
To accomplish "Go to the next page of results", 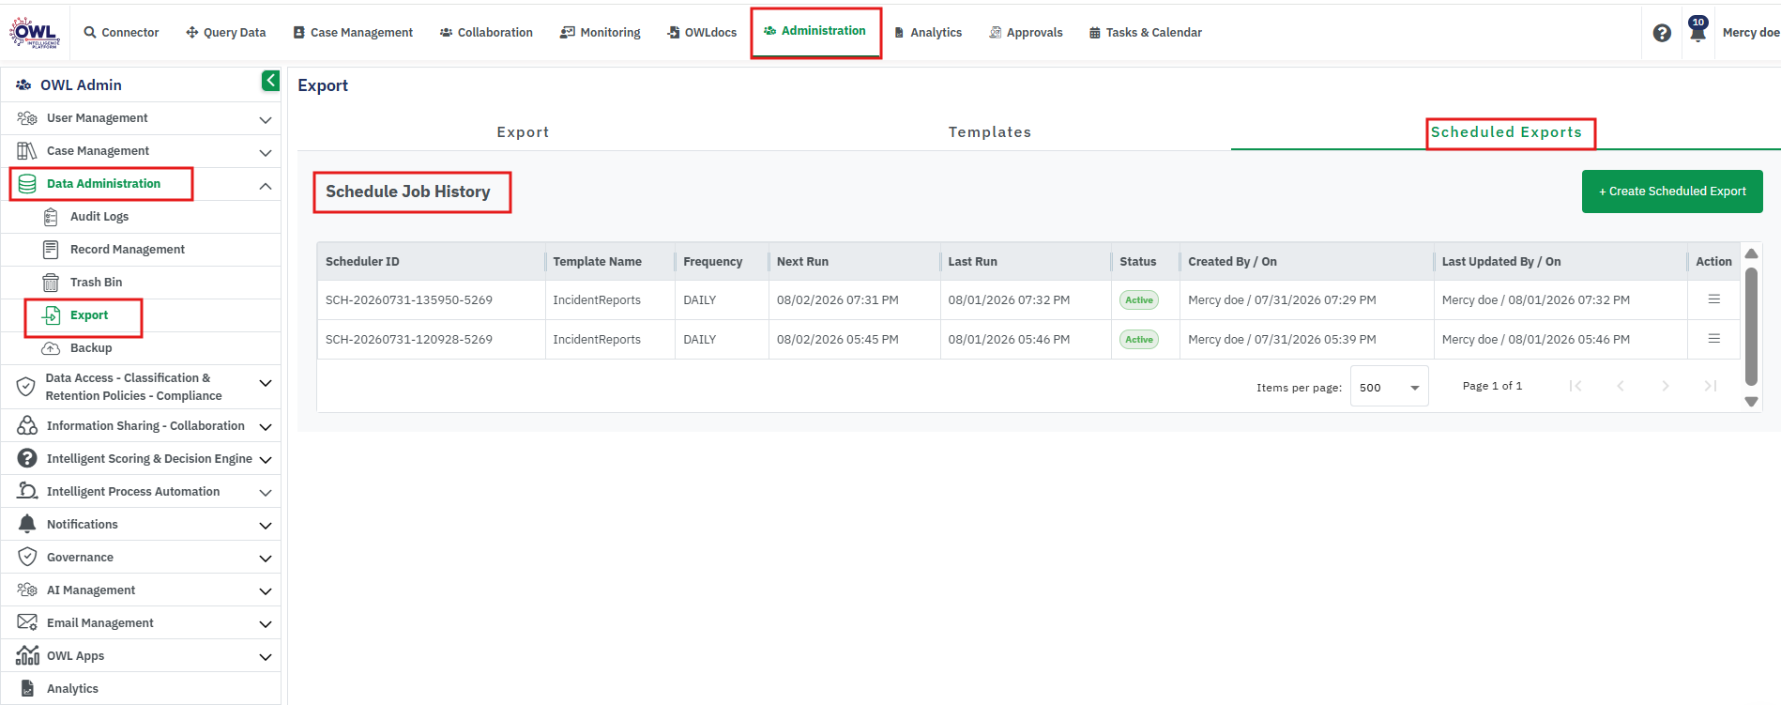I will tap(1665, 386).
